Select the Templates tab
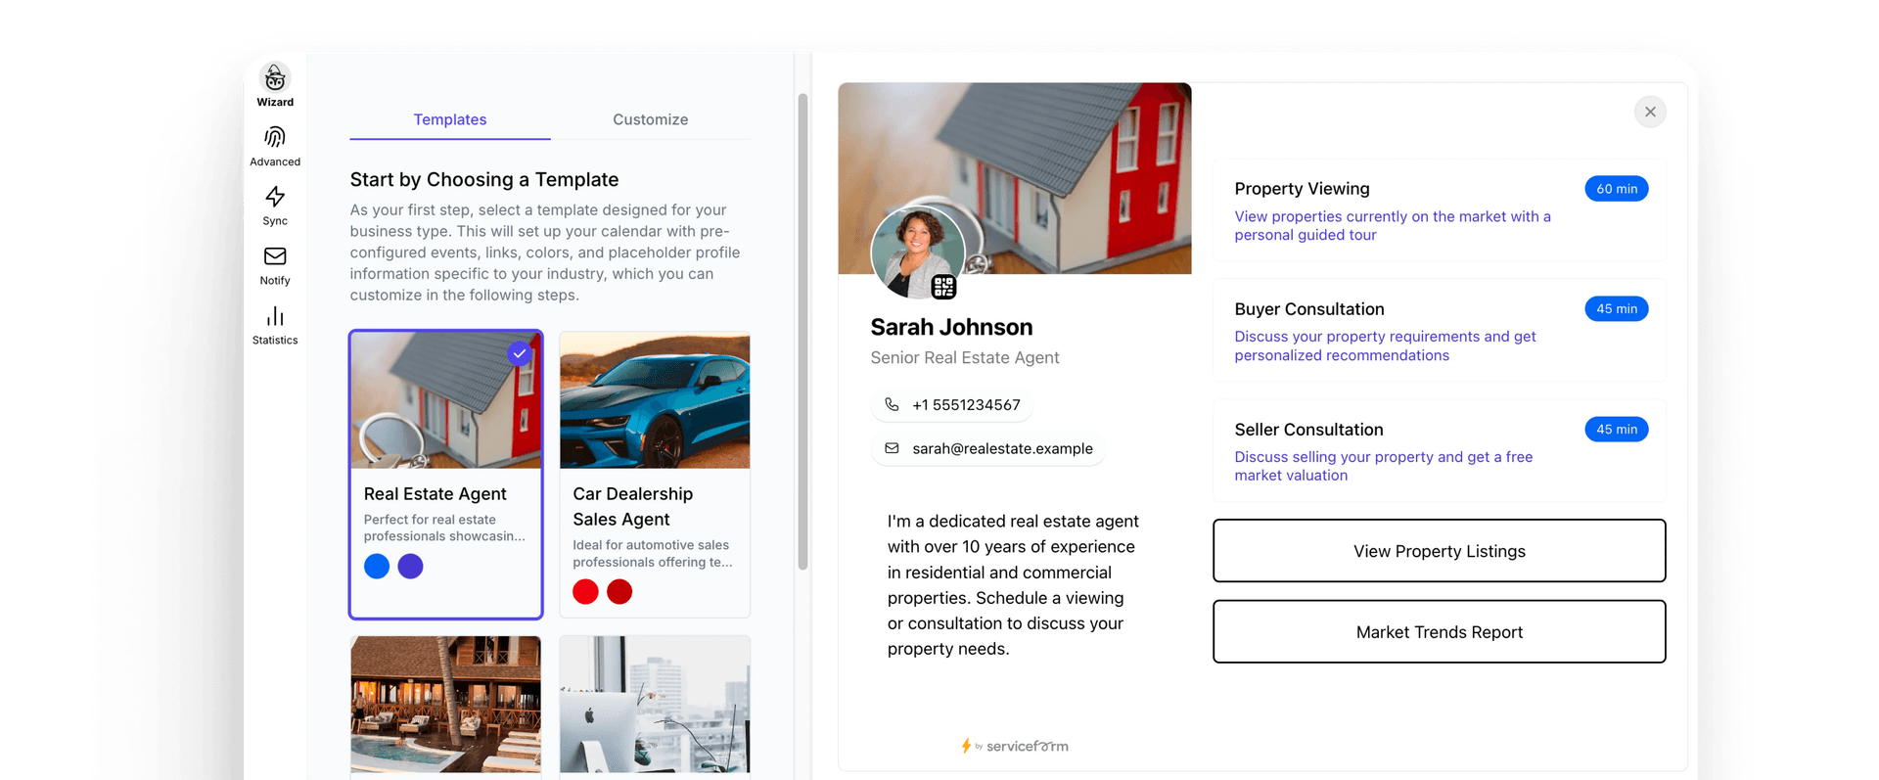The width and height of the screenshot is (1879, 780). [x=450, y=119]
